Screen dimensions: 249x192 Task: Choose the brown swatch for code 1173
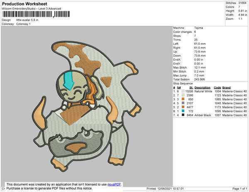click(183, 107)
